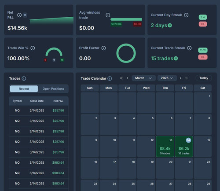Click the Wed weekday header
The width and height of the screenshot is (220, 191).
146,88
